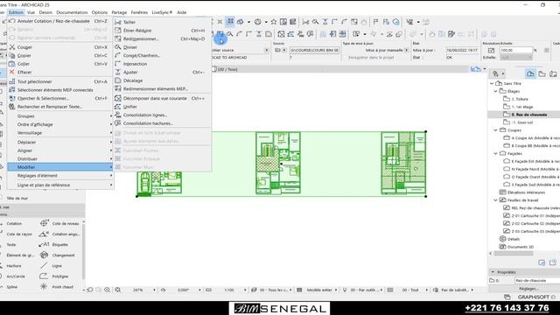Select A Coupe AA in navigator
This screenshot has width=560, height=315.
point(531,138)
